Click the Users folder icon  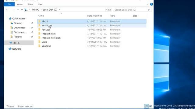coord(39,42)
